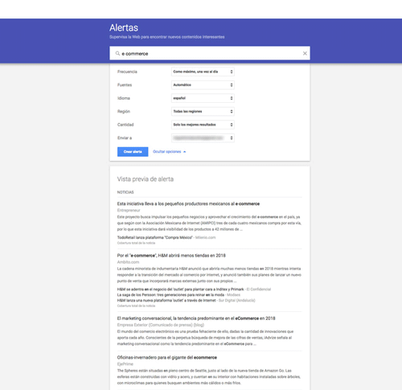
Task: Click the Supervisa la Web subtitle text
Action: point(167,37)
